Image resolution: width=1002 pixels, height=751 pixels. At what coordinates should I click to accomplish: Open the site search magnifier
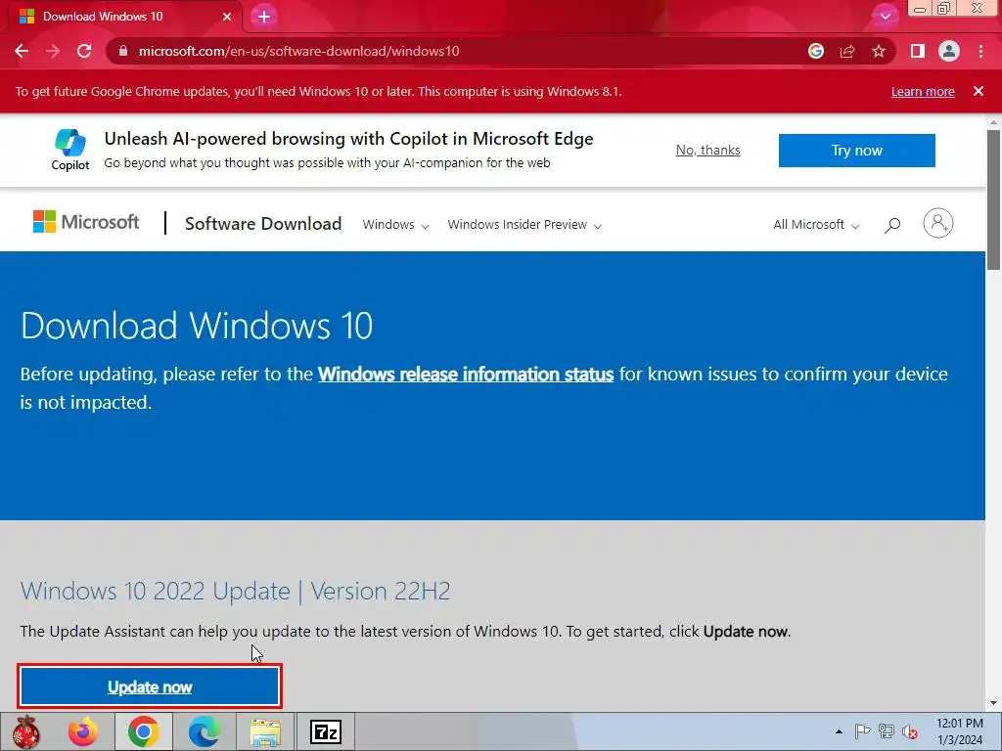(x=892, y=225)
